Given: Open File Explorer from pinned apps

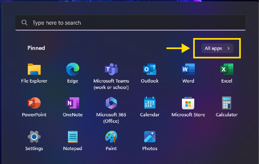Looking at the screenshot, I should pyautogui.click(x=34, y=70).
